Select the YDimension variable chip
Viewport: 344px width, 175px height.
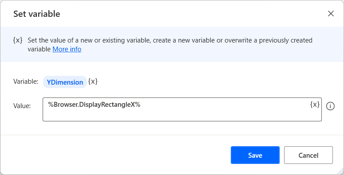tap(65, 82)
